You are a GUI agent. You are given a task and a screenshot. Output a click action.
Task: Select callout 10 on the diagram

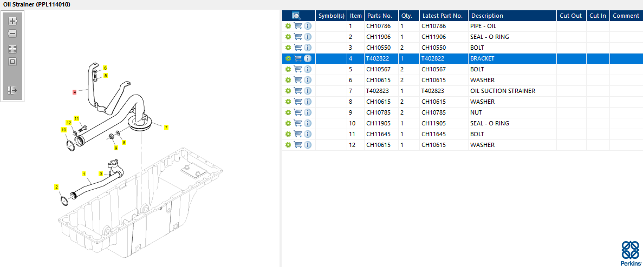coord(63,130)
